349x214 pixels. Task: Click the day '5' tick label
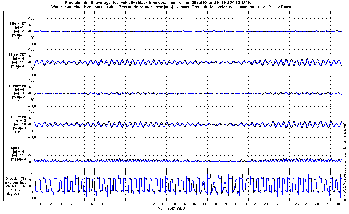click(x=82, y=204)
